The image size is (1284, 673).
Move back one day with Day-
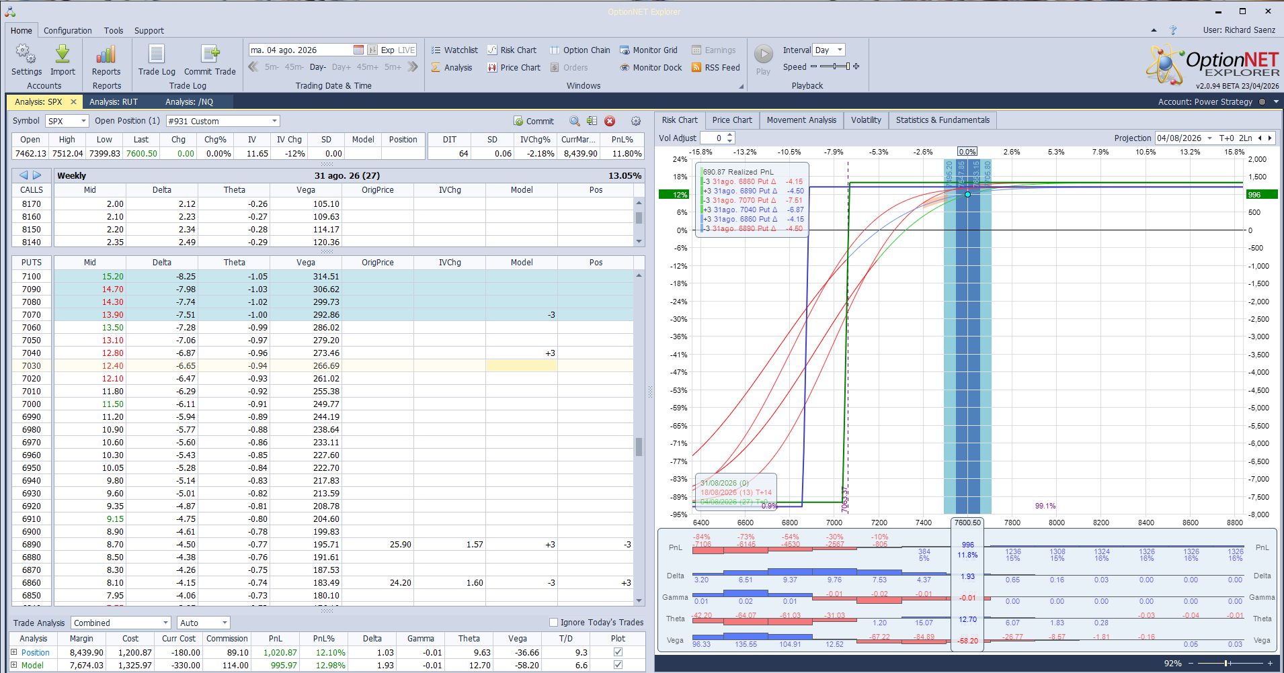click(x=318, y=67)
